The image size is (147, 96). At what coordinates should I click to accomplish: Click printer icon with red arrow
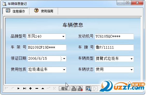(x=80, y=89)
